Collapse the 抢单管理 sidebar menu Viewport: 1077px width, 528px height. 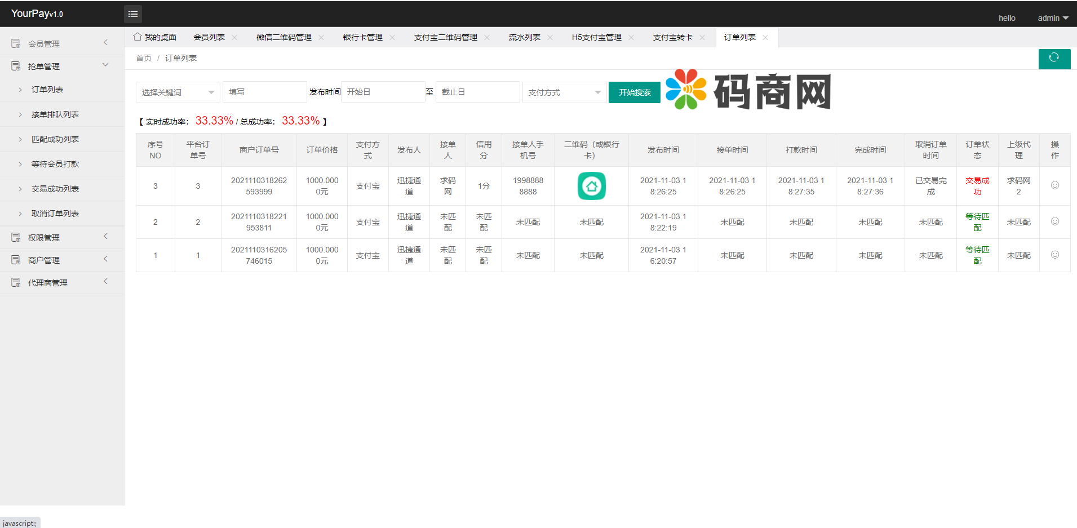tap(61, 66)
